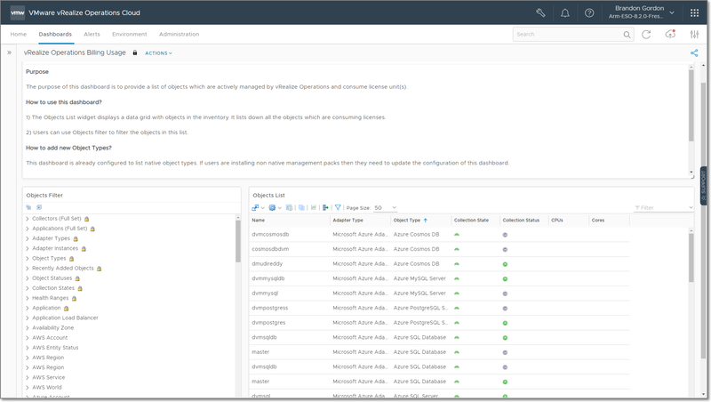Click the vmw logo
Viewport: 711px width, 402px height.
pyautogui.click(x=17, y=12)
